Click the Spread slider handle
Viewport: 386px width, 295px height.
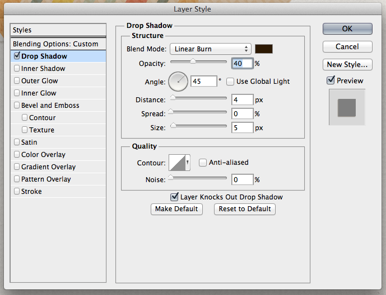pyautogui.click(x=170, y=111)
